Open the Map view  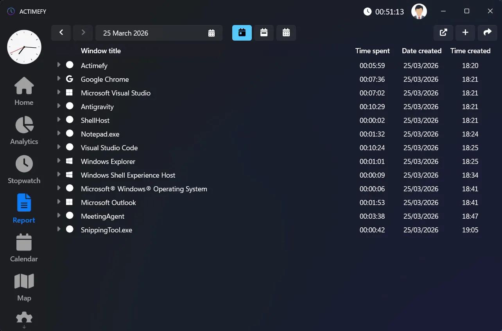click(24, 287)
